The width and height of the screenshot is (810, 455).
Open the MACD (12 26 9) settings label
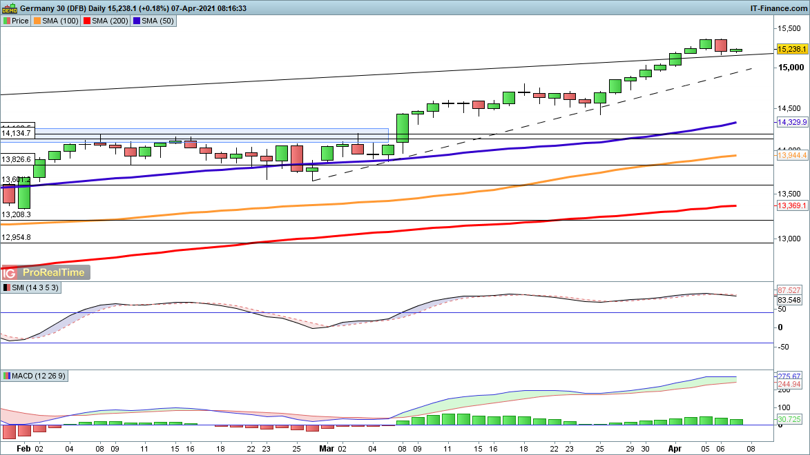coord(40,376)
